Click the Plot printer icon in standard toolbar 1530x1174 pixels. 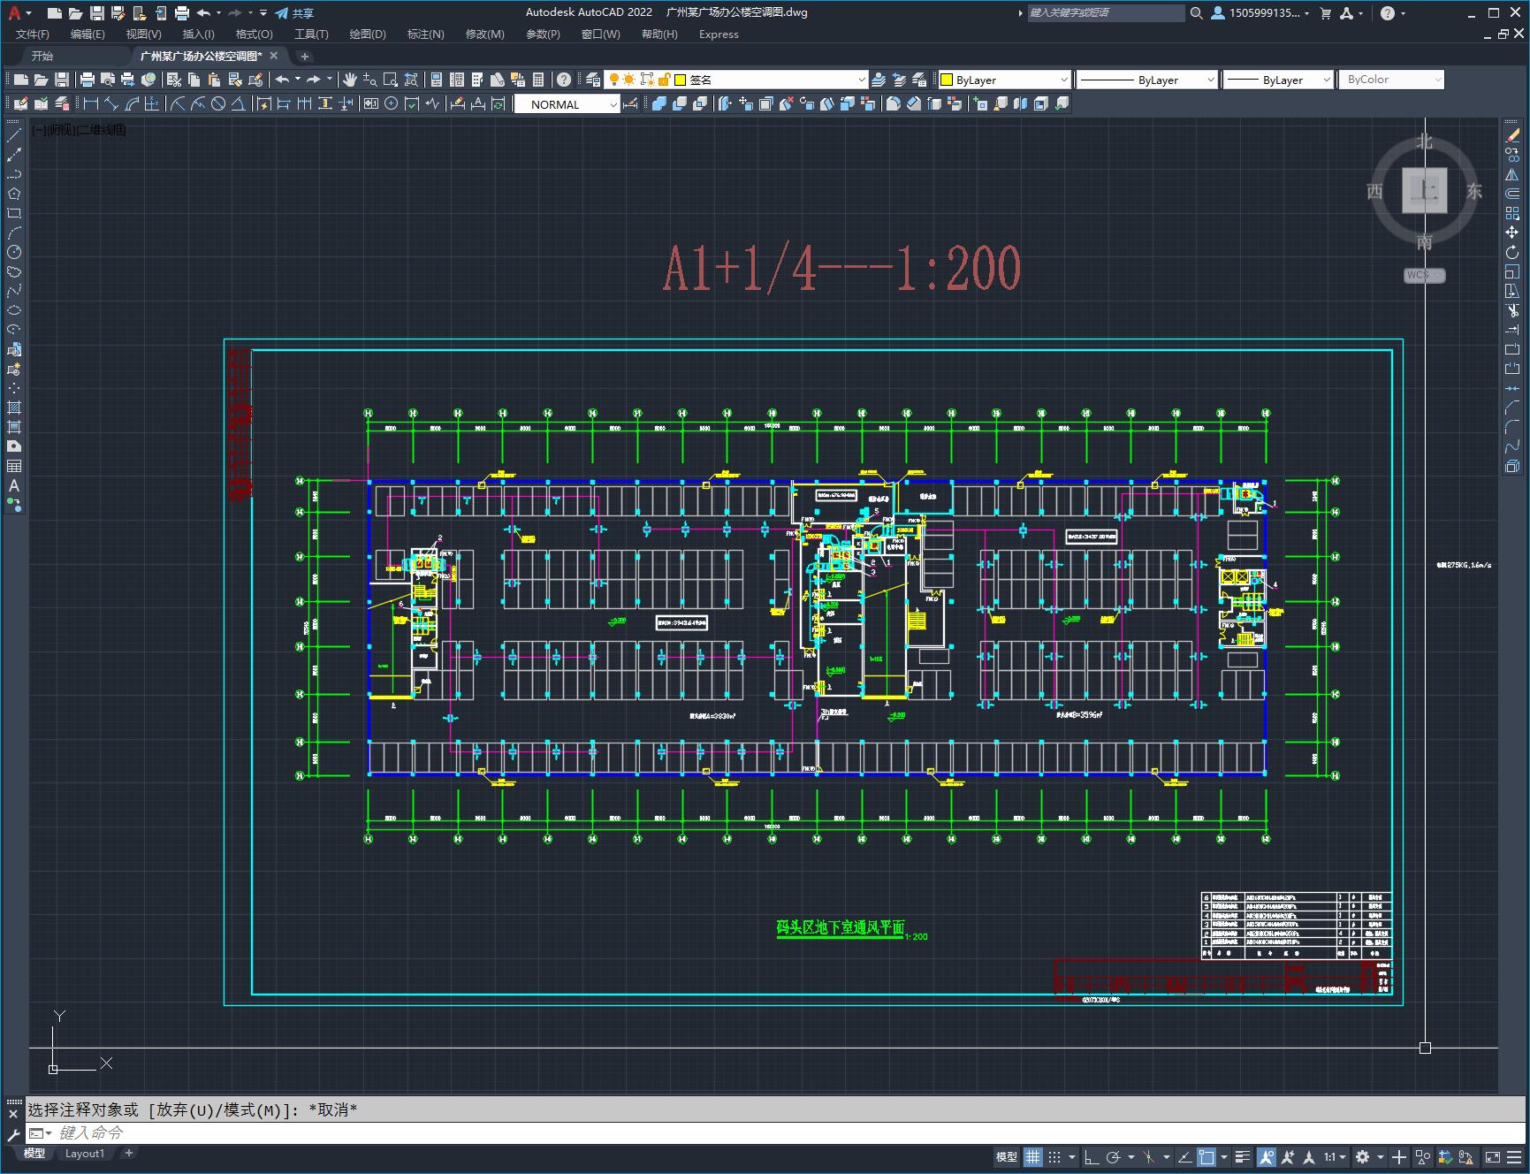87,80
